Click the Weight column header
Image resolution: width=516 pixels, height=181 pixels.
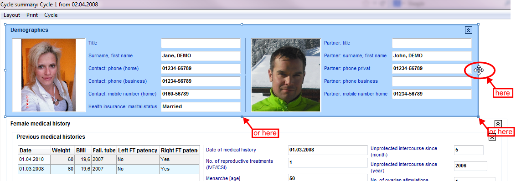(x=62, y=151)
